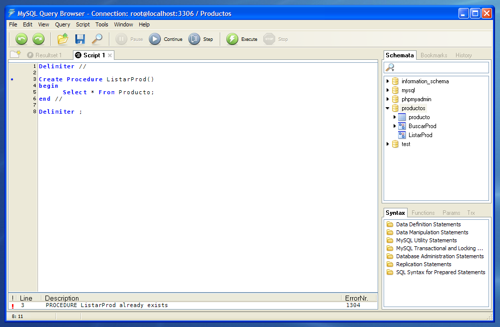Save script using the floppy disk icon

[x=80, y=39]
